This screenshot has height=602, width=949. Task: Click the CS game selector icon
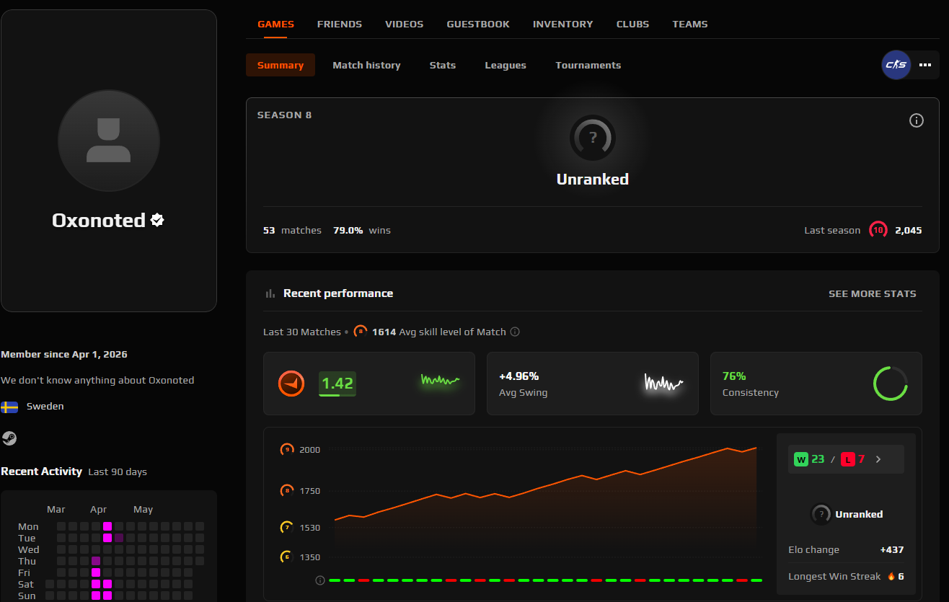(896, 65)
